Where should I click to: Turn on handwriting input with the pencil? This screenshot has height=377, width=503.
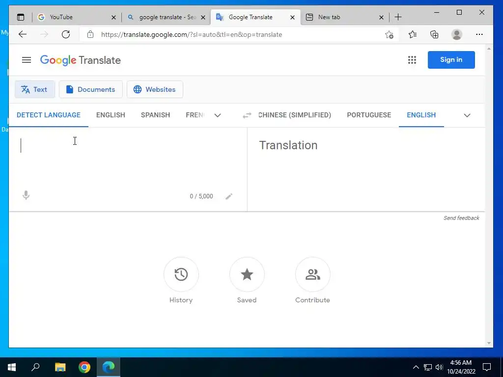click(x=229, y=196)
